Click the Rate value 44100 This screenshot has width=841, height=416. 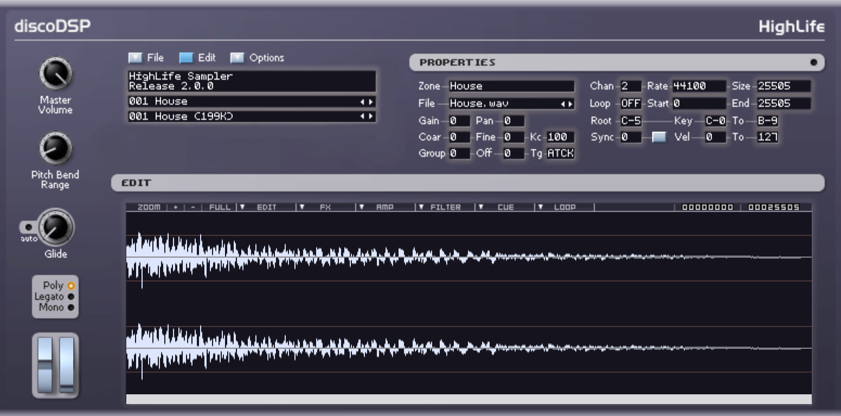(699, 86)
